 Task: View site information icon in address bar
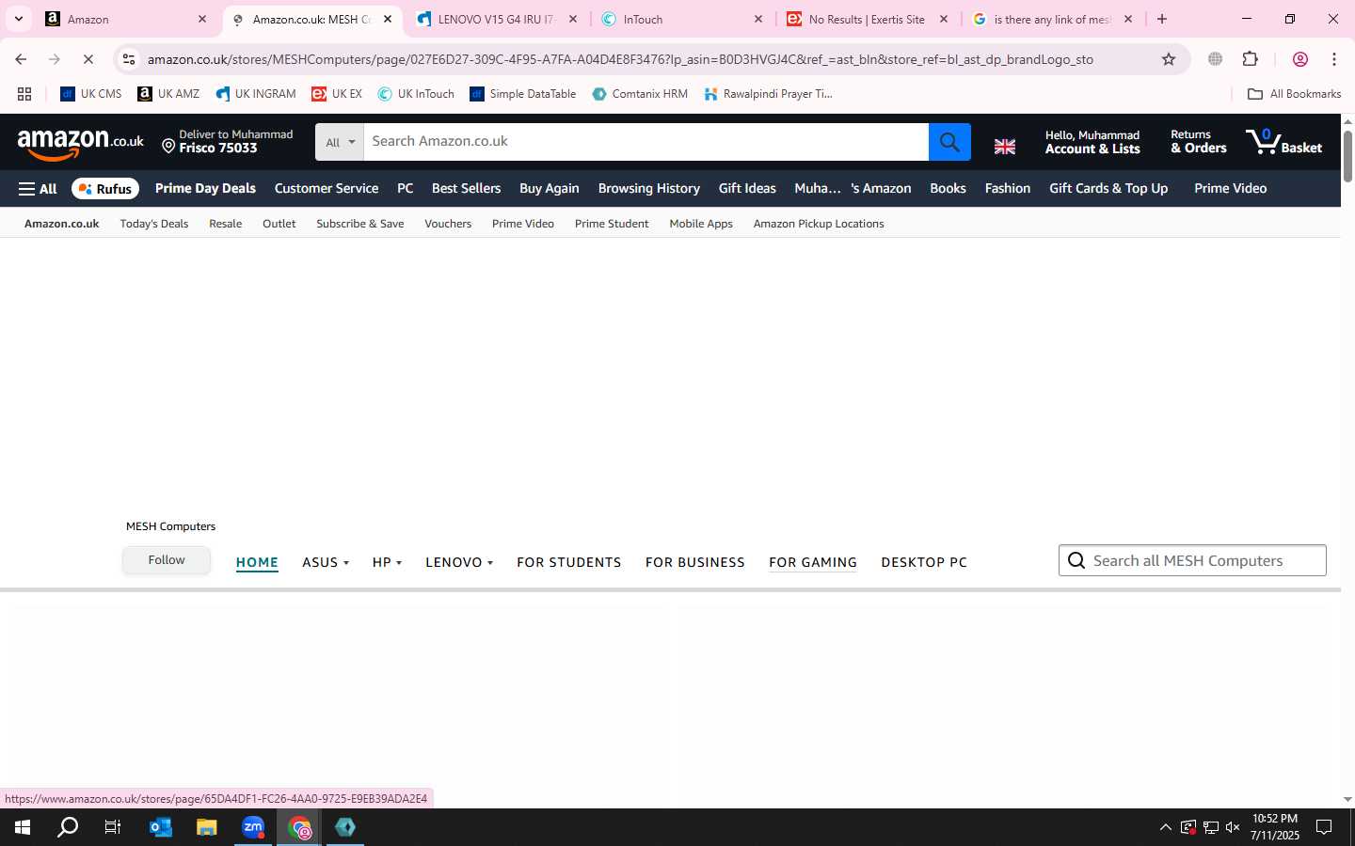pyautogui.click(x=129, y=59)
